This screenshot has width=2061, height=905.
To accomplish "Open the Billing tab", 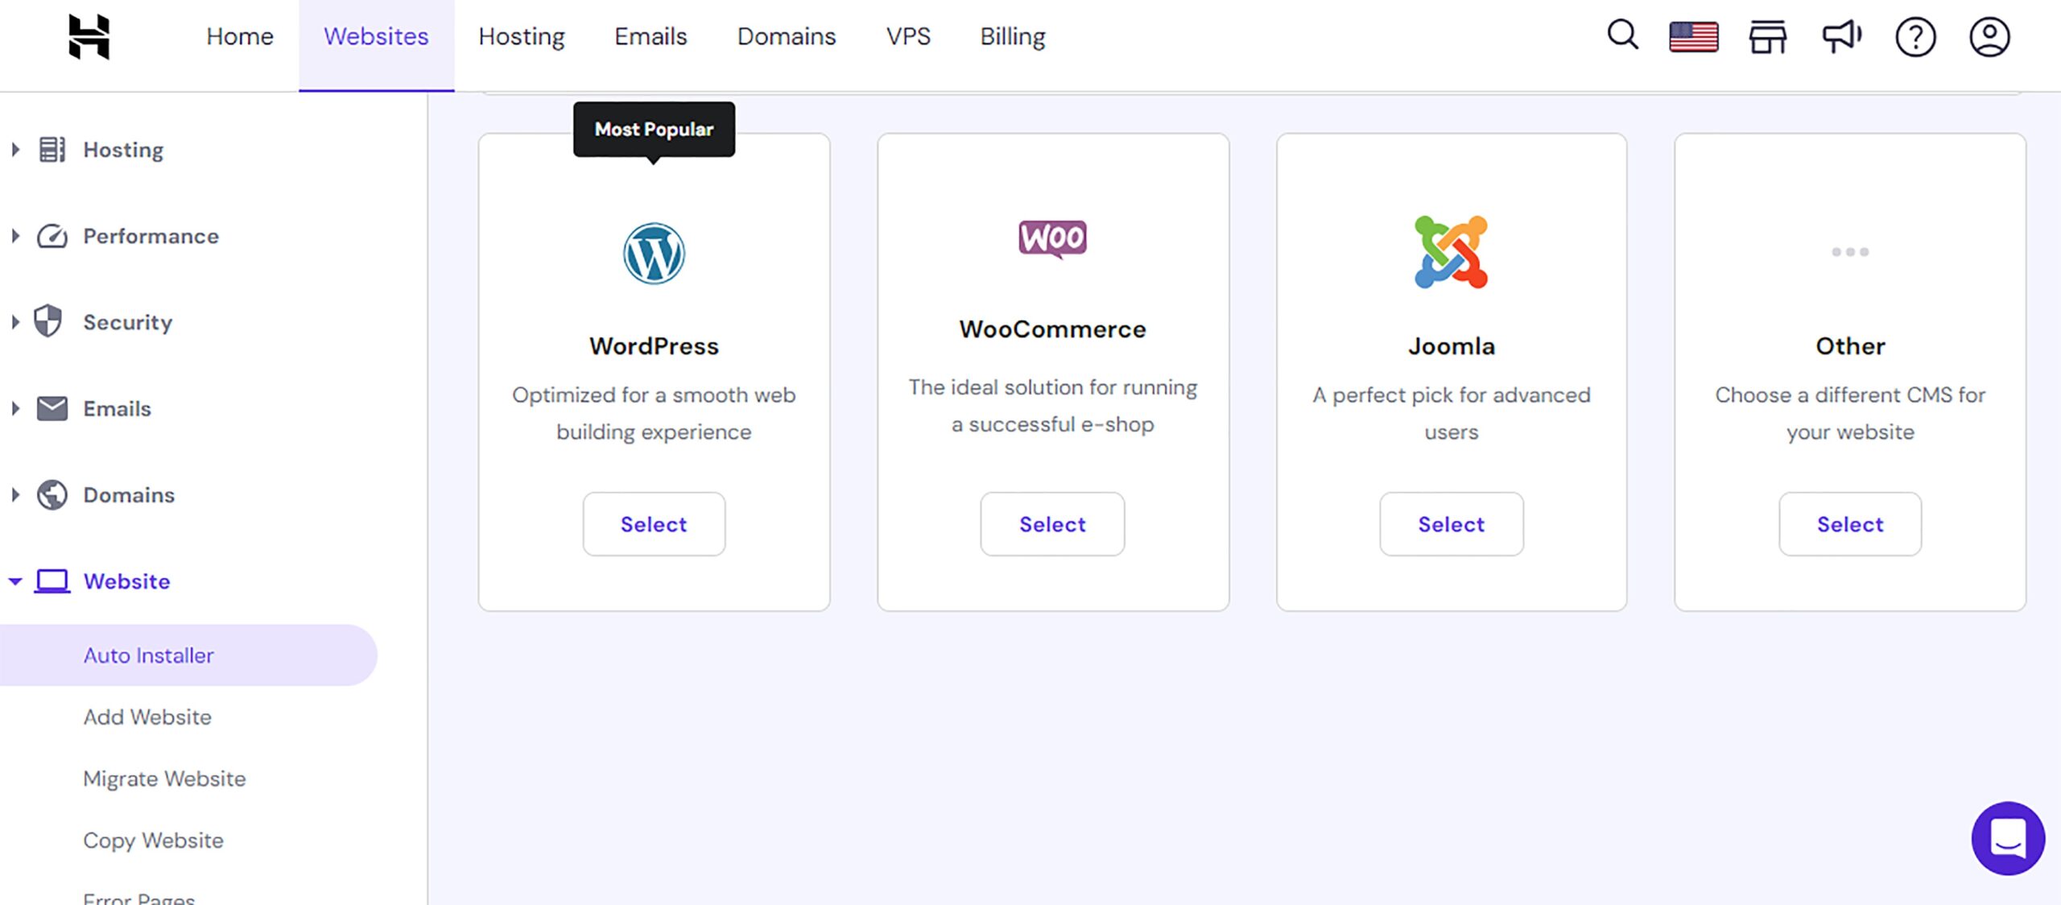I will [x=1013, y=37].
